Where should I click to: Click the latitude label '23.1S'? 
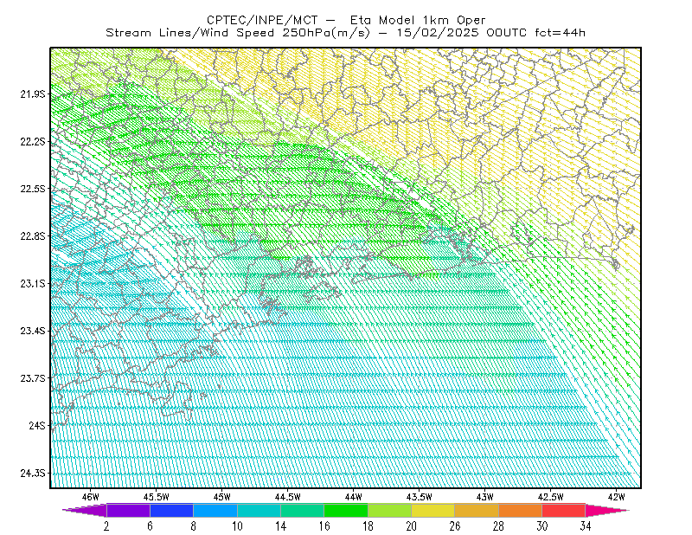tap(33, 283)
